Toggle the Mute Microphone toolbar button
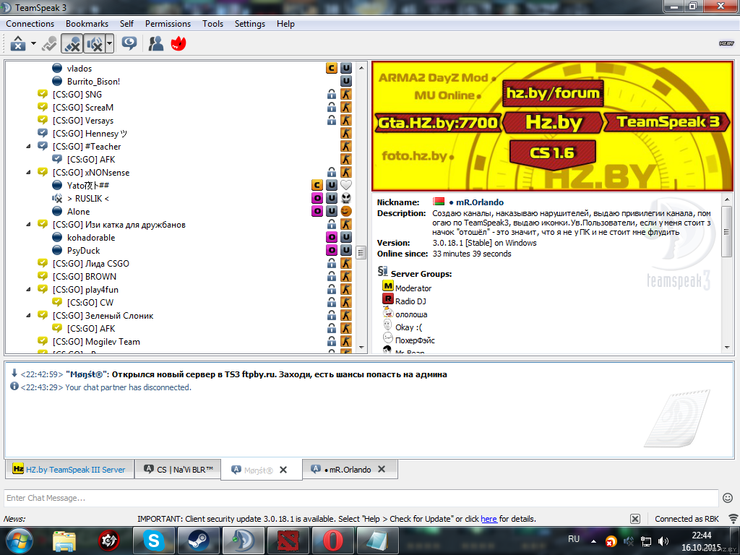This screenshot has width=740, height=555. tap(72, 44)
